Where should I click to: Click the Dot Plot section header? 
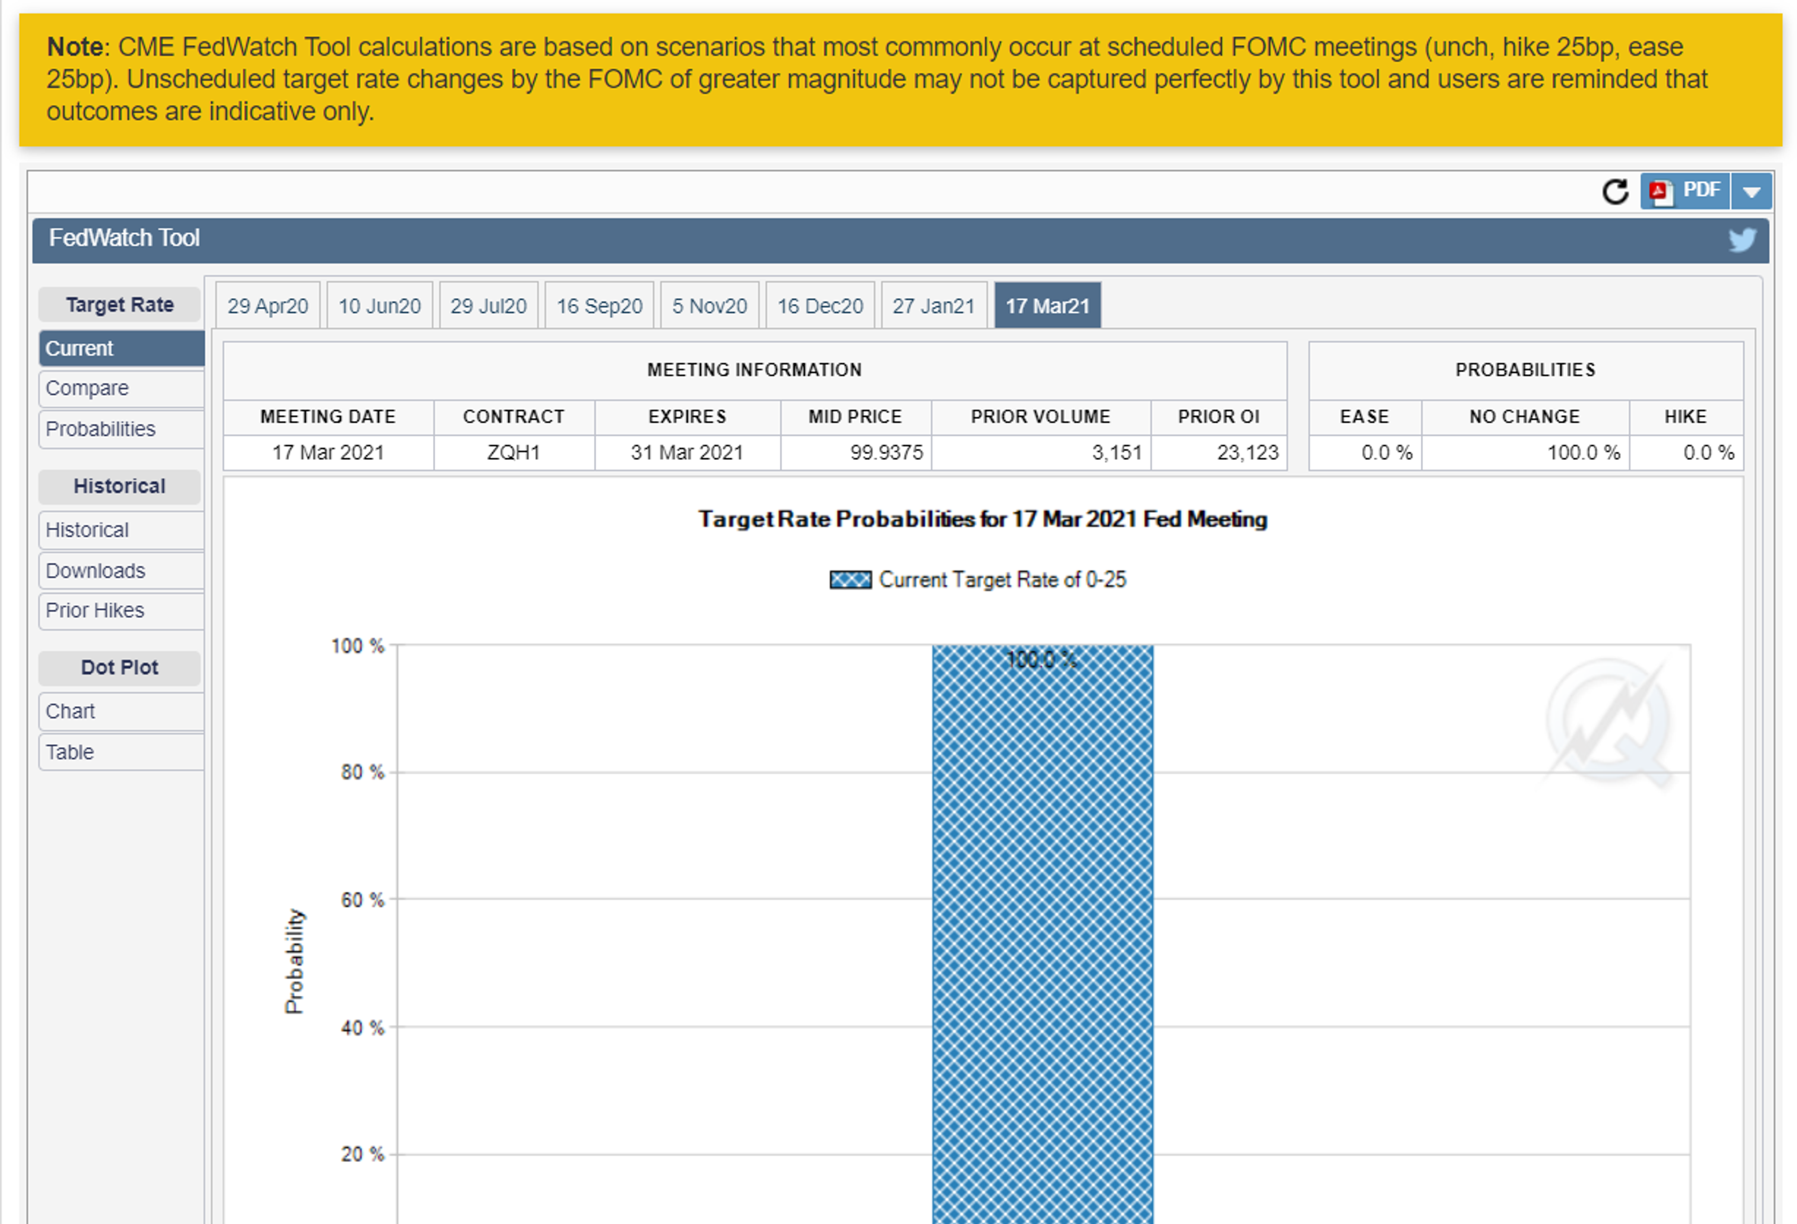click(120, 667)
